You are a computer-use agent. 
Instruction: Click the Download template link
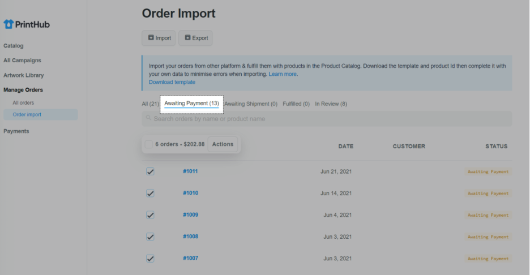(x=172, y=82)
